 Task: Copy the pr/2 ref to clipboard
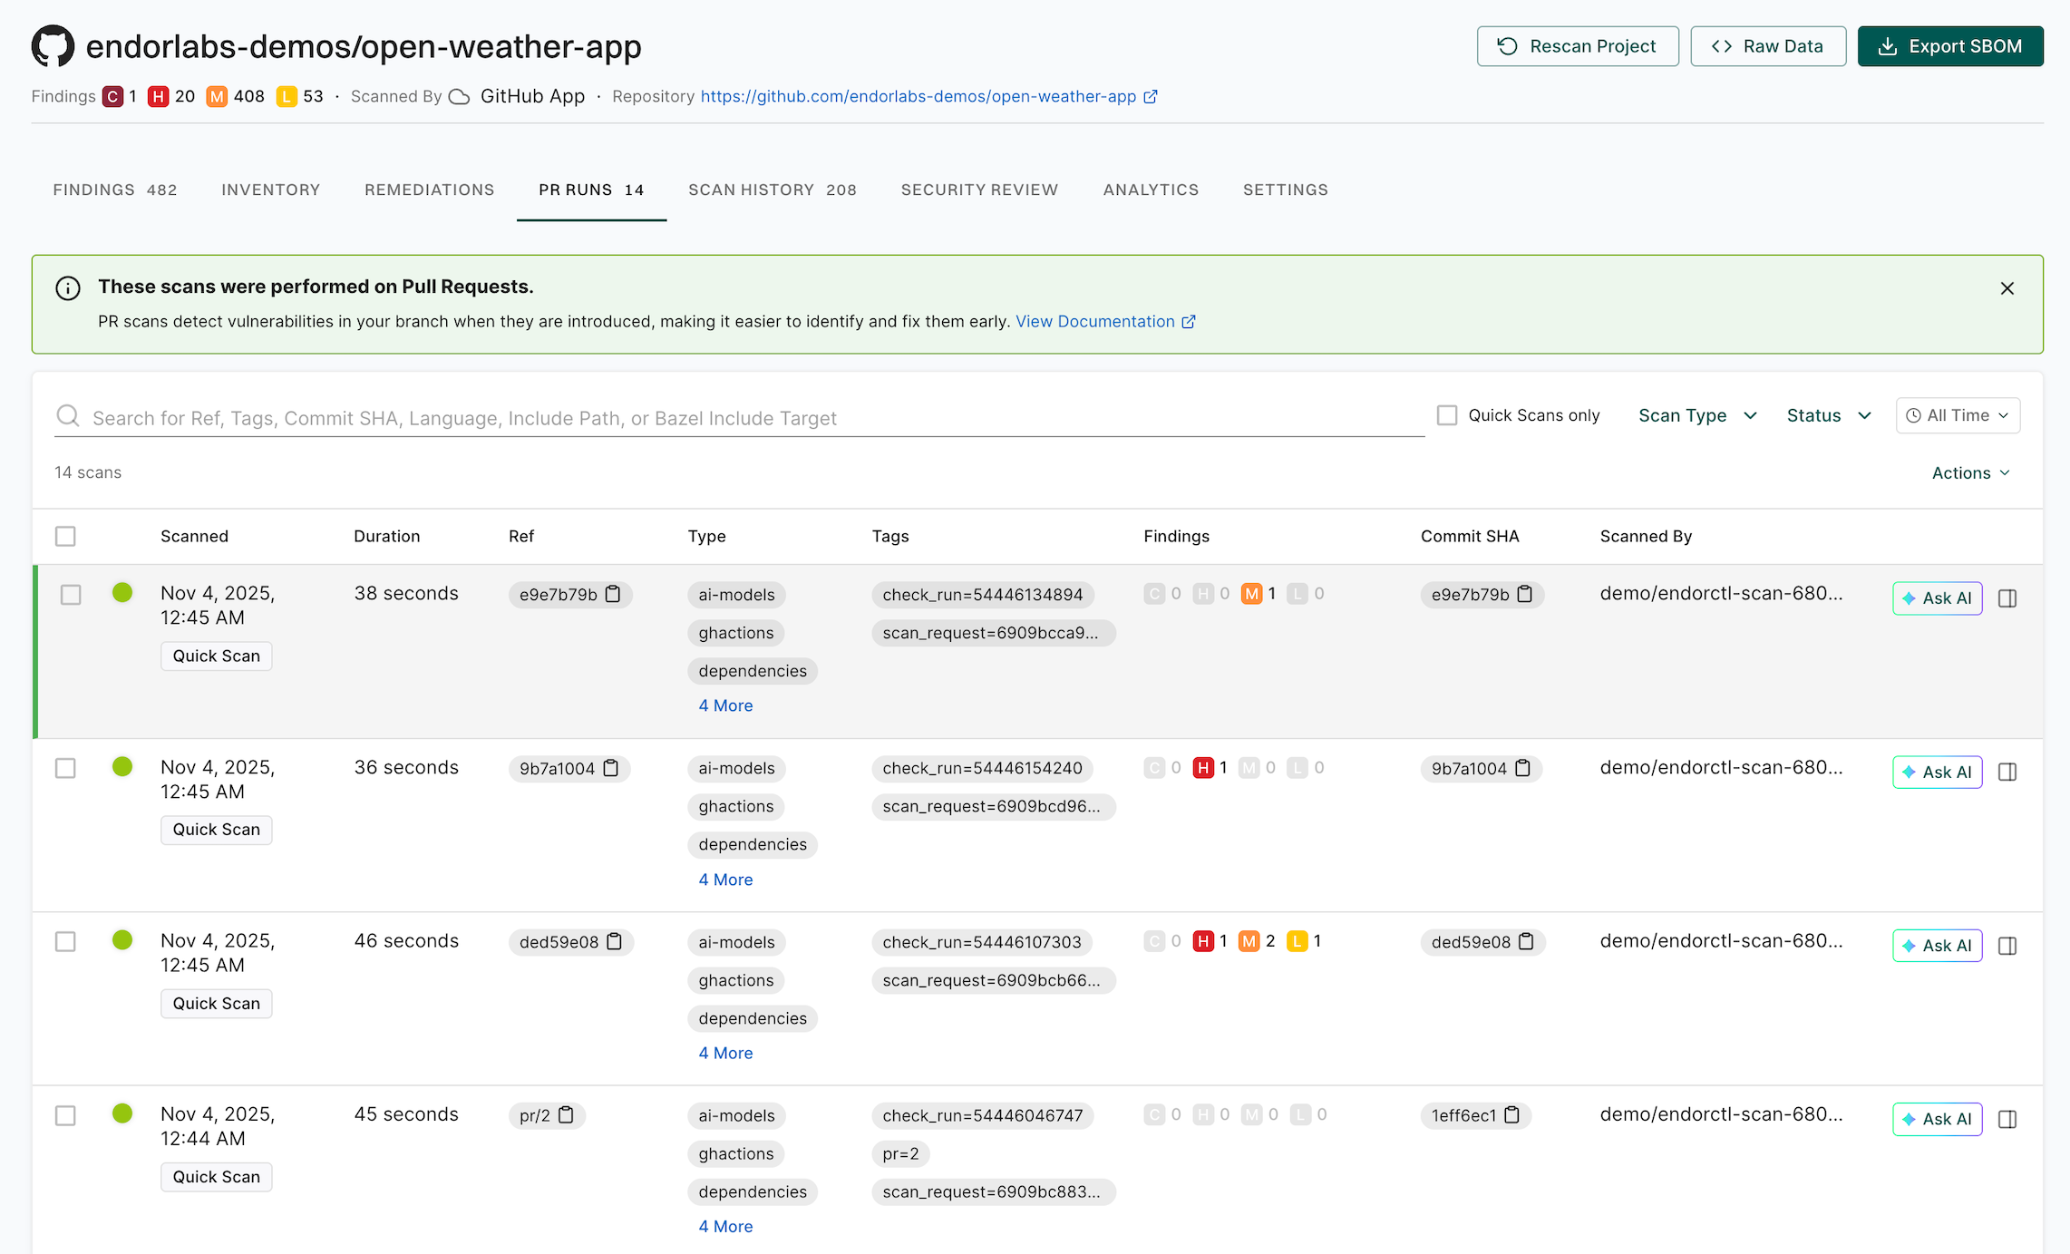tap(567, 1115)
